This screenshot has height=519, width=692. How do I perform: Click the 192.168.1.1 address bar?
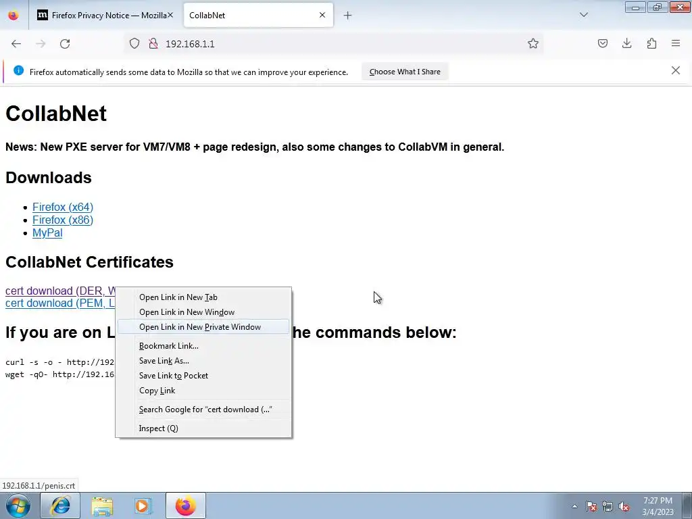coord(335,44)
